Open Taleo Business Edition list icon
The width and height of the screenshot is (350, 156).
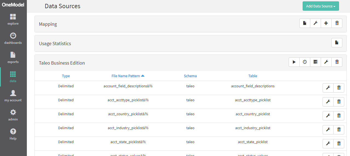pos(315,62)
